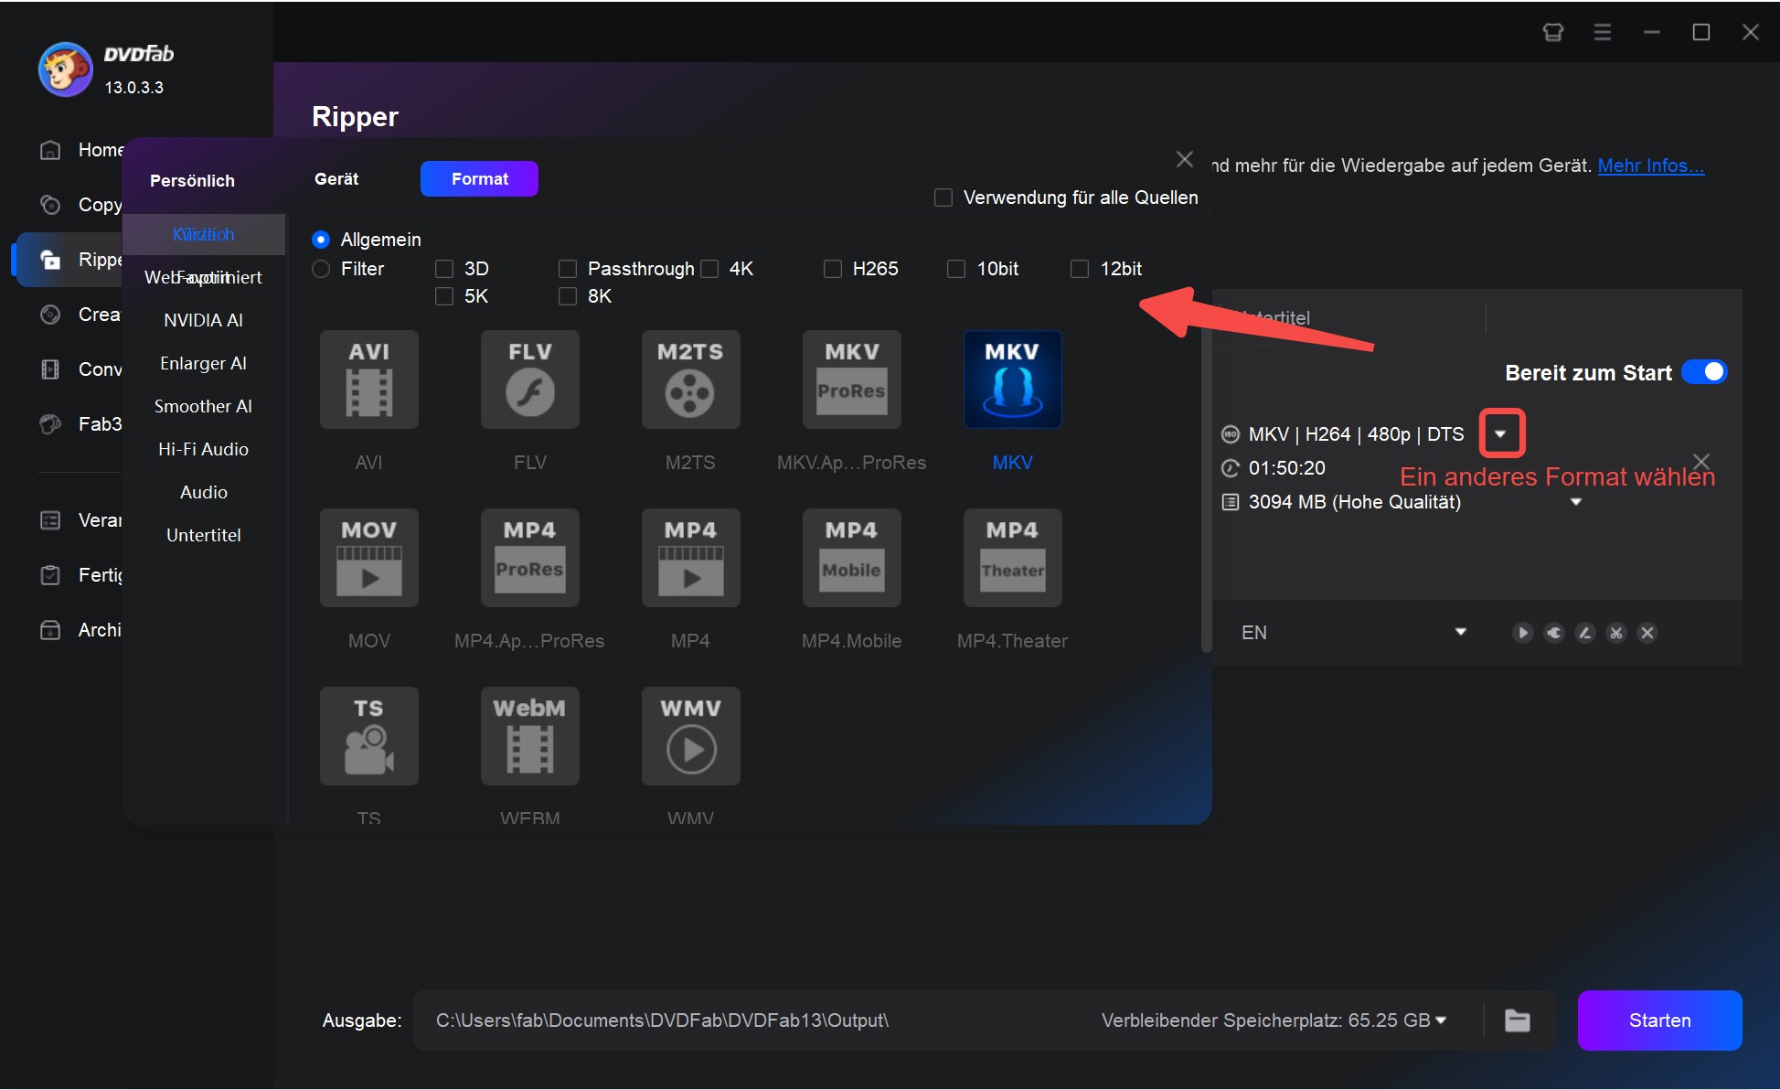This screenshot has height=1090, width=1780.
Task: Open the Kürzlich category
Action: pos(204,235)
